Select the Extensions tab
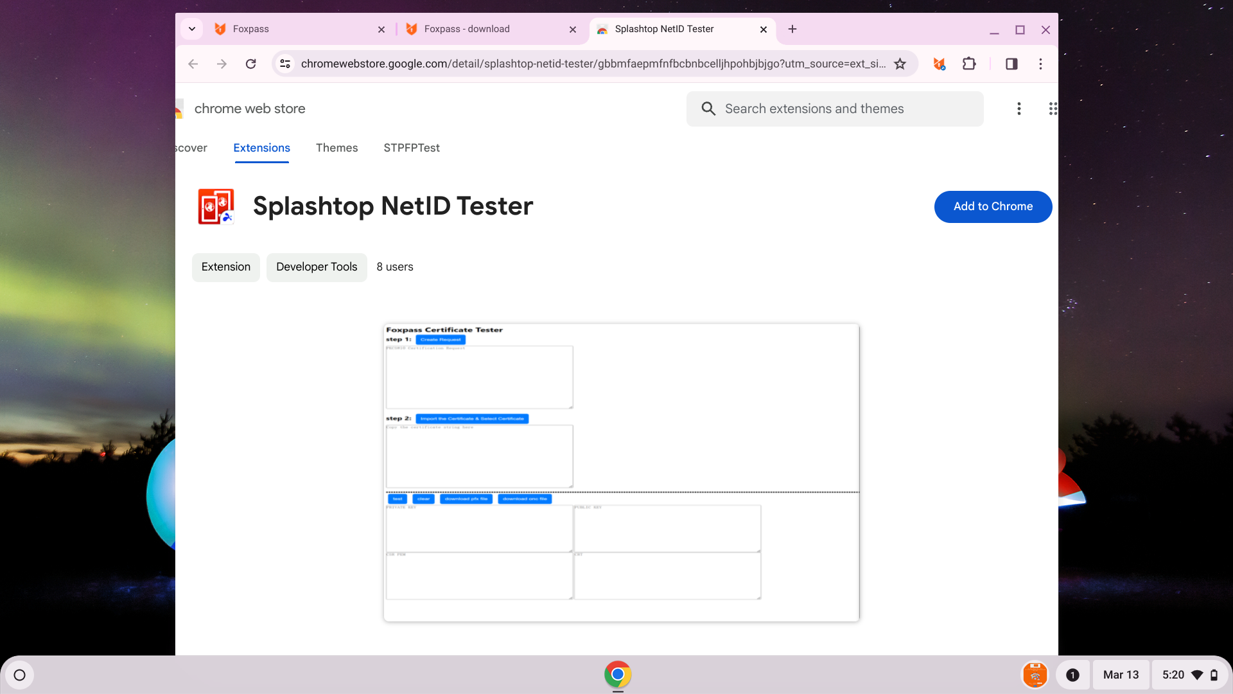1233x694 pixels. coord(261,148)
